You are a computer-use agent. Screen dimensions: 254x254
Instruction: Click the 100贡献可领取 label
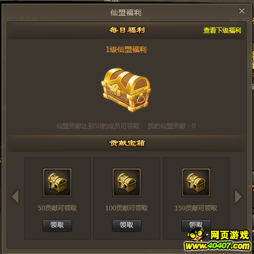click(x=127, y=208)
